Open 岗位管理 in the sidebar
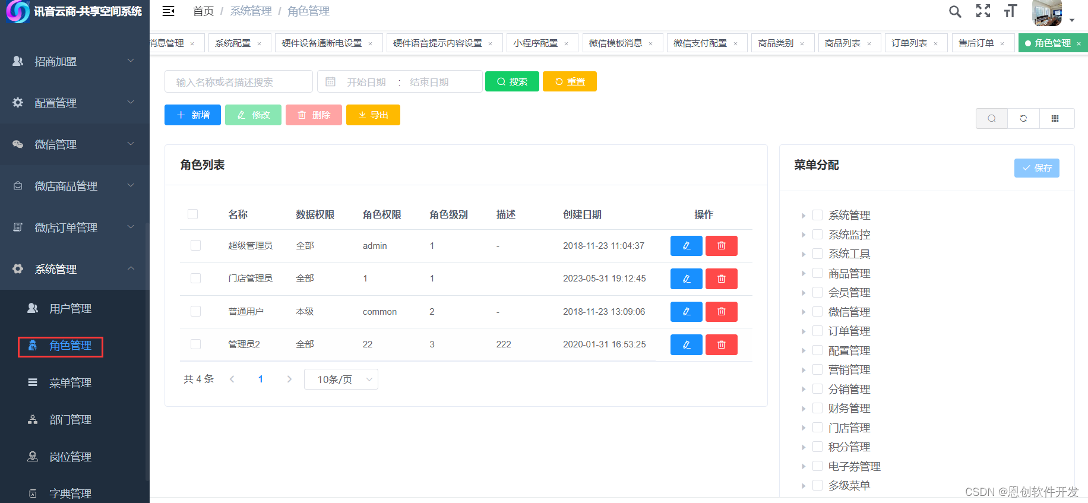This screenshot has width=1088, height=503. coord(75,457)
